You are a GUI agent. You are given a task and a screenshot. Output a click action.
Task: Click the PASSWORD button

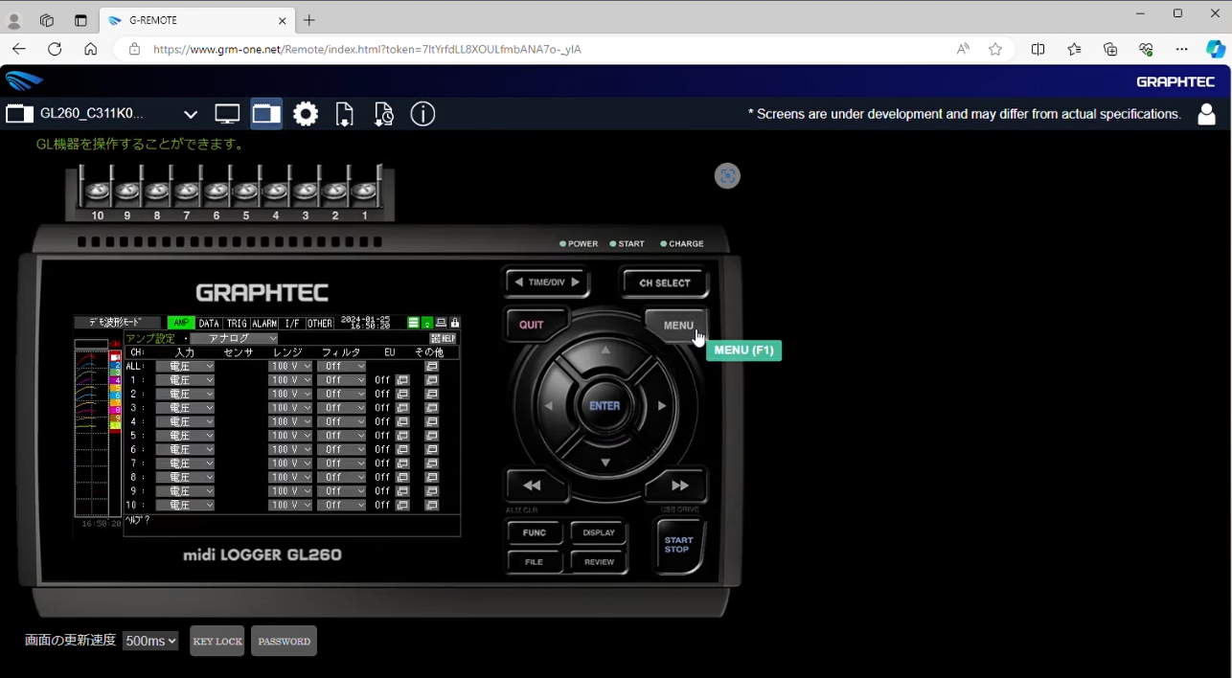(x=284, y=642)
